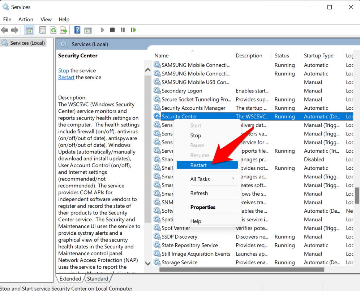This screenshot has width=360, height=291.
Task: Click the Back arrow in the toolbar
Action: click(5, 30)
